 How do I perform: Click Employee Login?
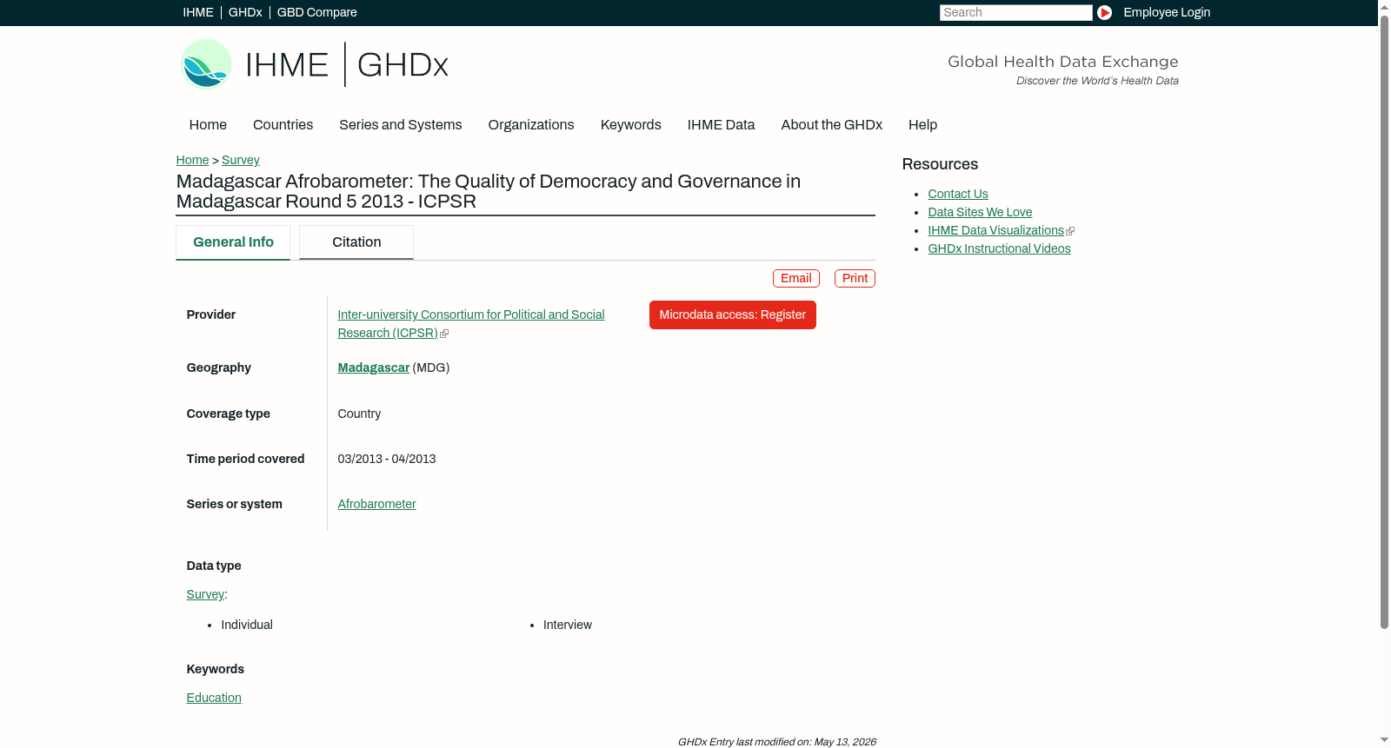[x=1167, y=12]
